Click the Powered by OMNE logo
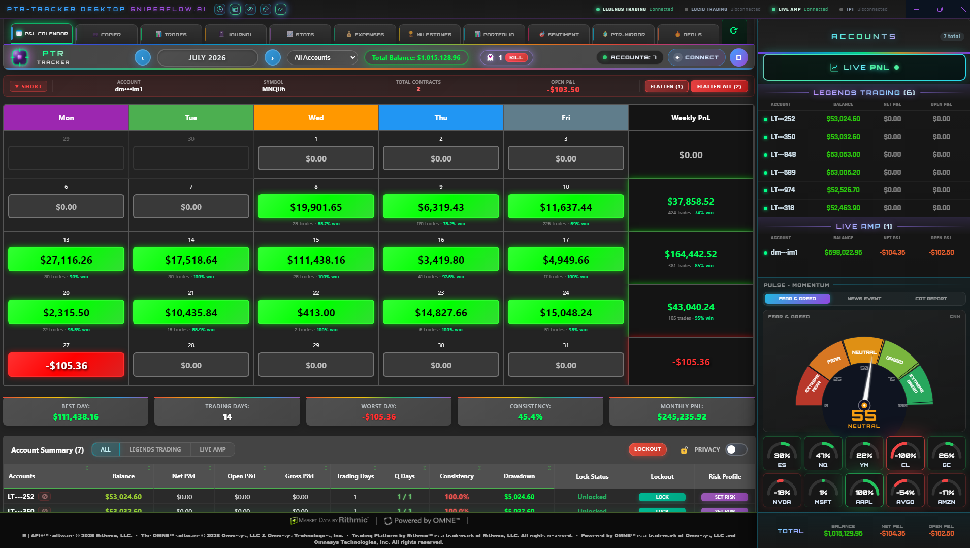This screenshot has height=548, width=970. 422,520
